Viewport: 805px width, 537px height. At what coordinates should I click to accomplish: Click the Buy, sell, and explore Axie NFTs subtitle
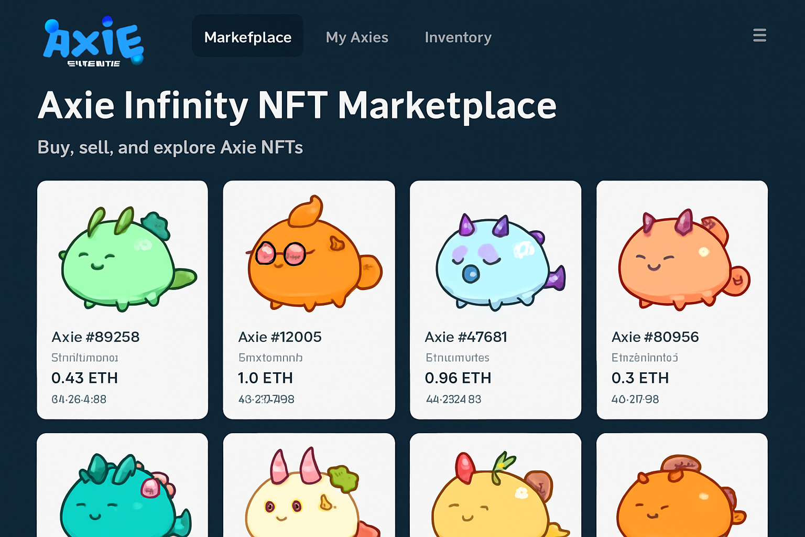tap(170, 147)
